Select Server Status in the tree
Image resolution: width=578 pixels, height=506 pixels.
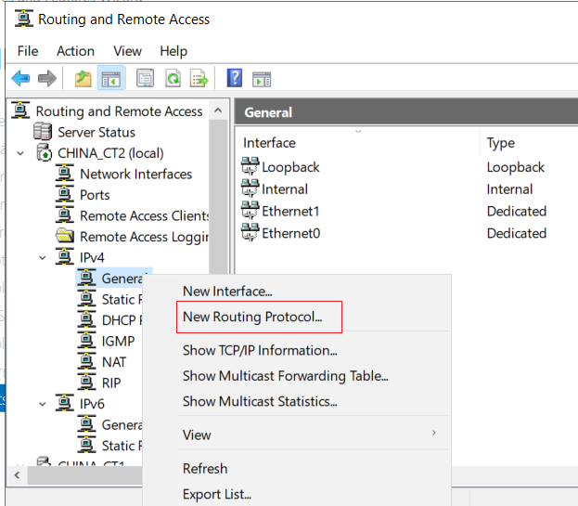click(96, 133)
